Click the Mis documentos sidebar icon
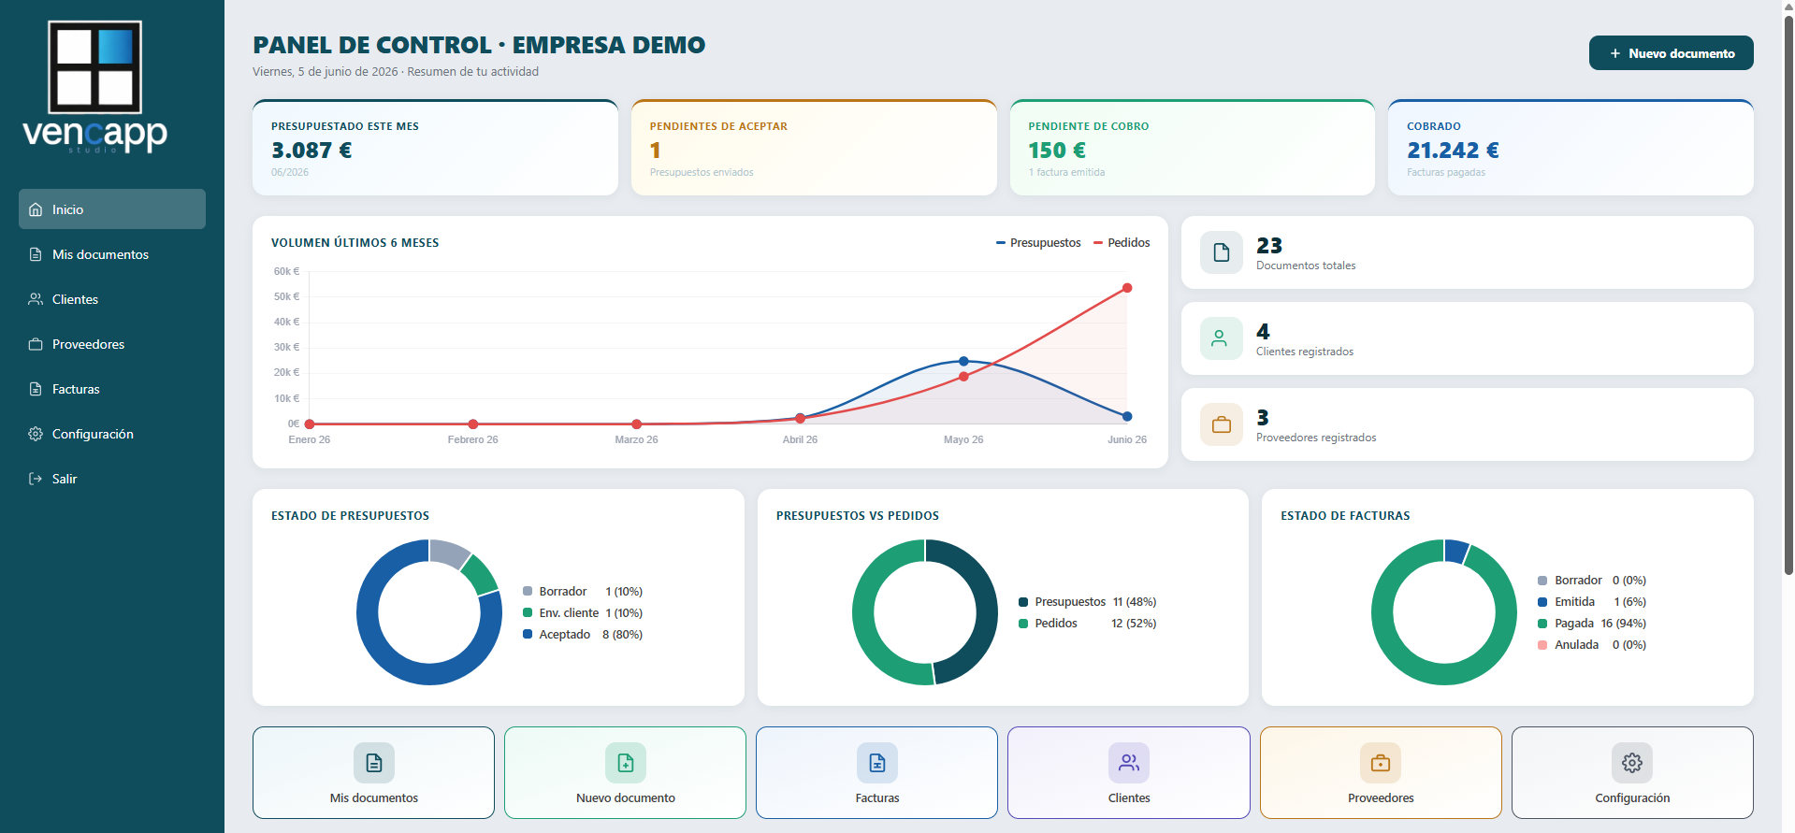This screenshot has height=833, width=1795. click(x=36, y=254)
